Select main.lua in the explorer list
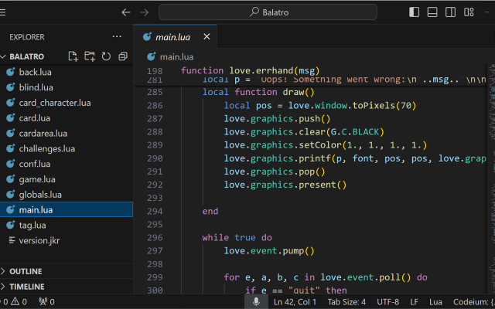 [67, 209]
